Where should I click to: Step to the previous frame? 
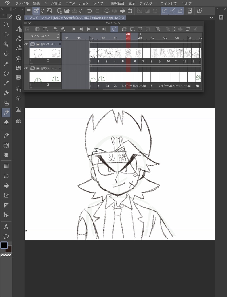coord(81,29)
